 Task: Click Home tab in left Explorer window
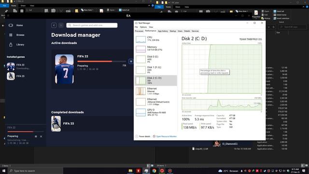14,6
